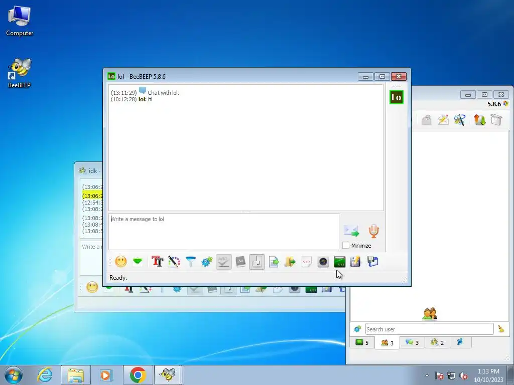
Task: Click the BeeBEEP bee taskbar button
Action: [168, 375]
